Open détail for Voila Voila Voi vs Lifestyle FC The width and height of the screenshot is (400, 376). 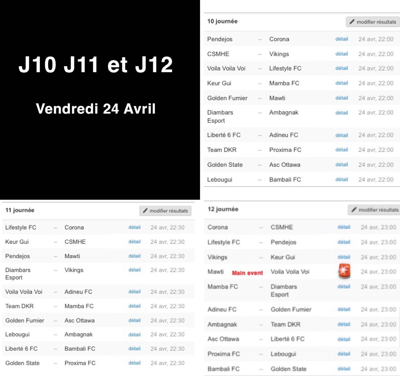[x=342, y=68]
